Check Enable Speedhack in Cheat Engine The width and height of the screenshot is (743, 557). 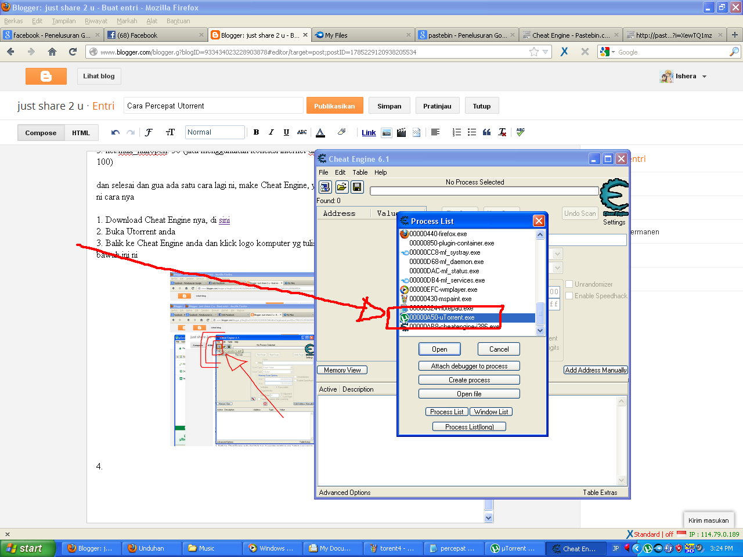pos(569,296)
